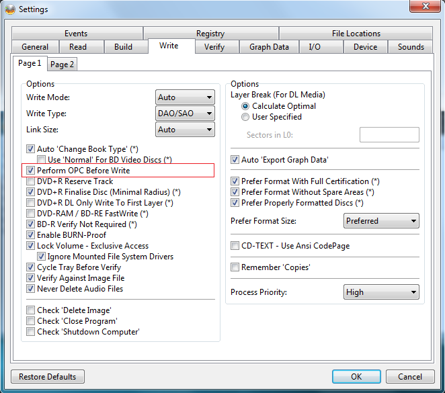This screenshot has width=445, height=393.
Task: Click the Restore Defaults button
Action: pyautogui.click(x=48, y=377)
